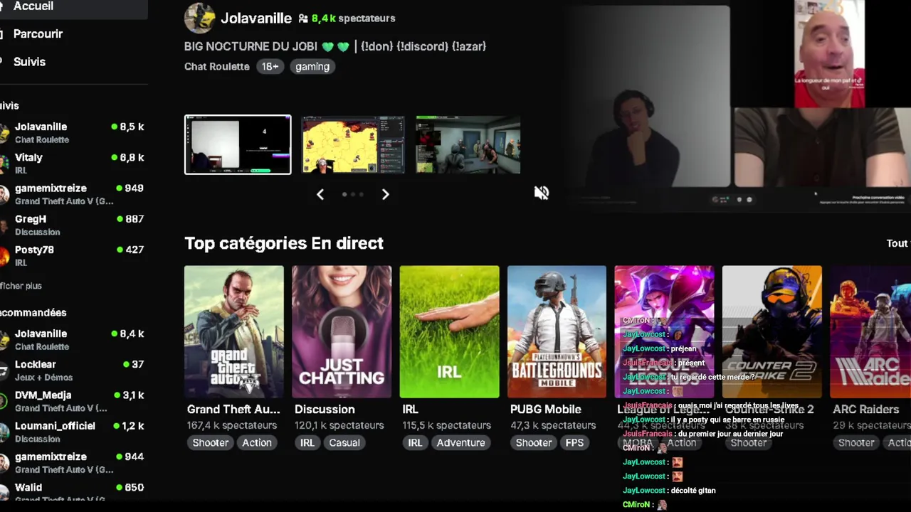The height and width of the screenshot is (512, 911).
Task: Select first carousel stream thumbnail
Action: tap(238, 144)
